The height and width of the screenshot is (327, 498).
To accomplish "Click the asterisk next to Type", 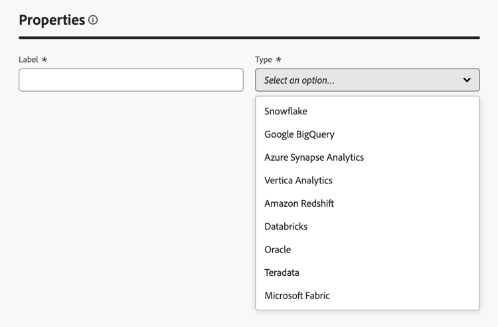I will pos(278,59).
